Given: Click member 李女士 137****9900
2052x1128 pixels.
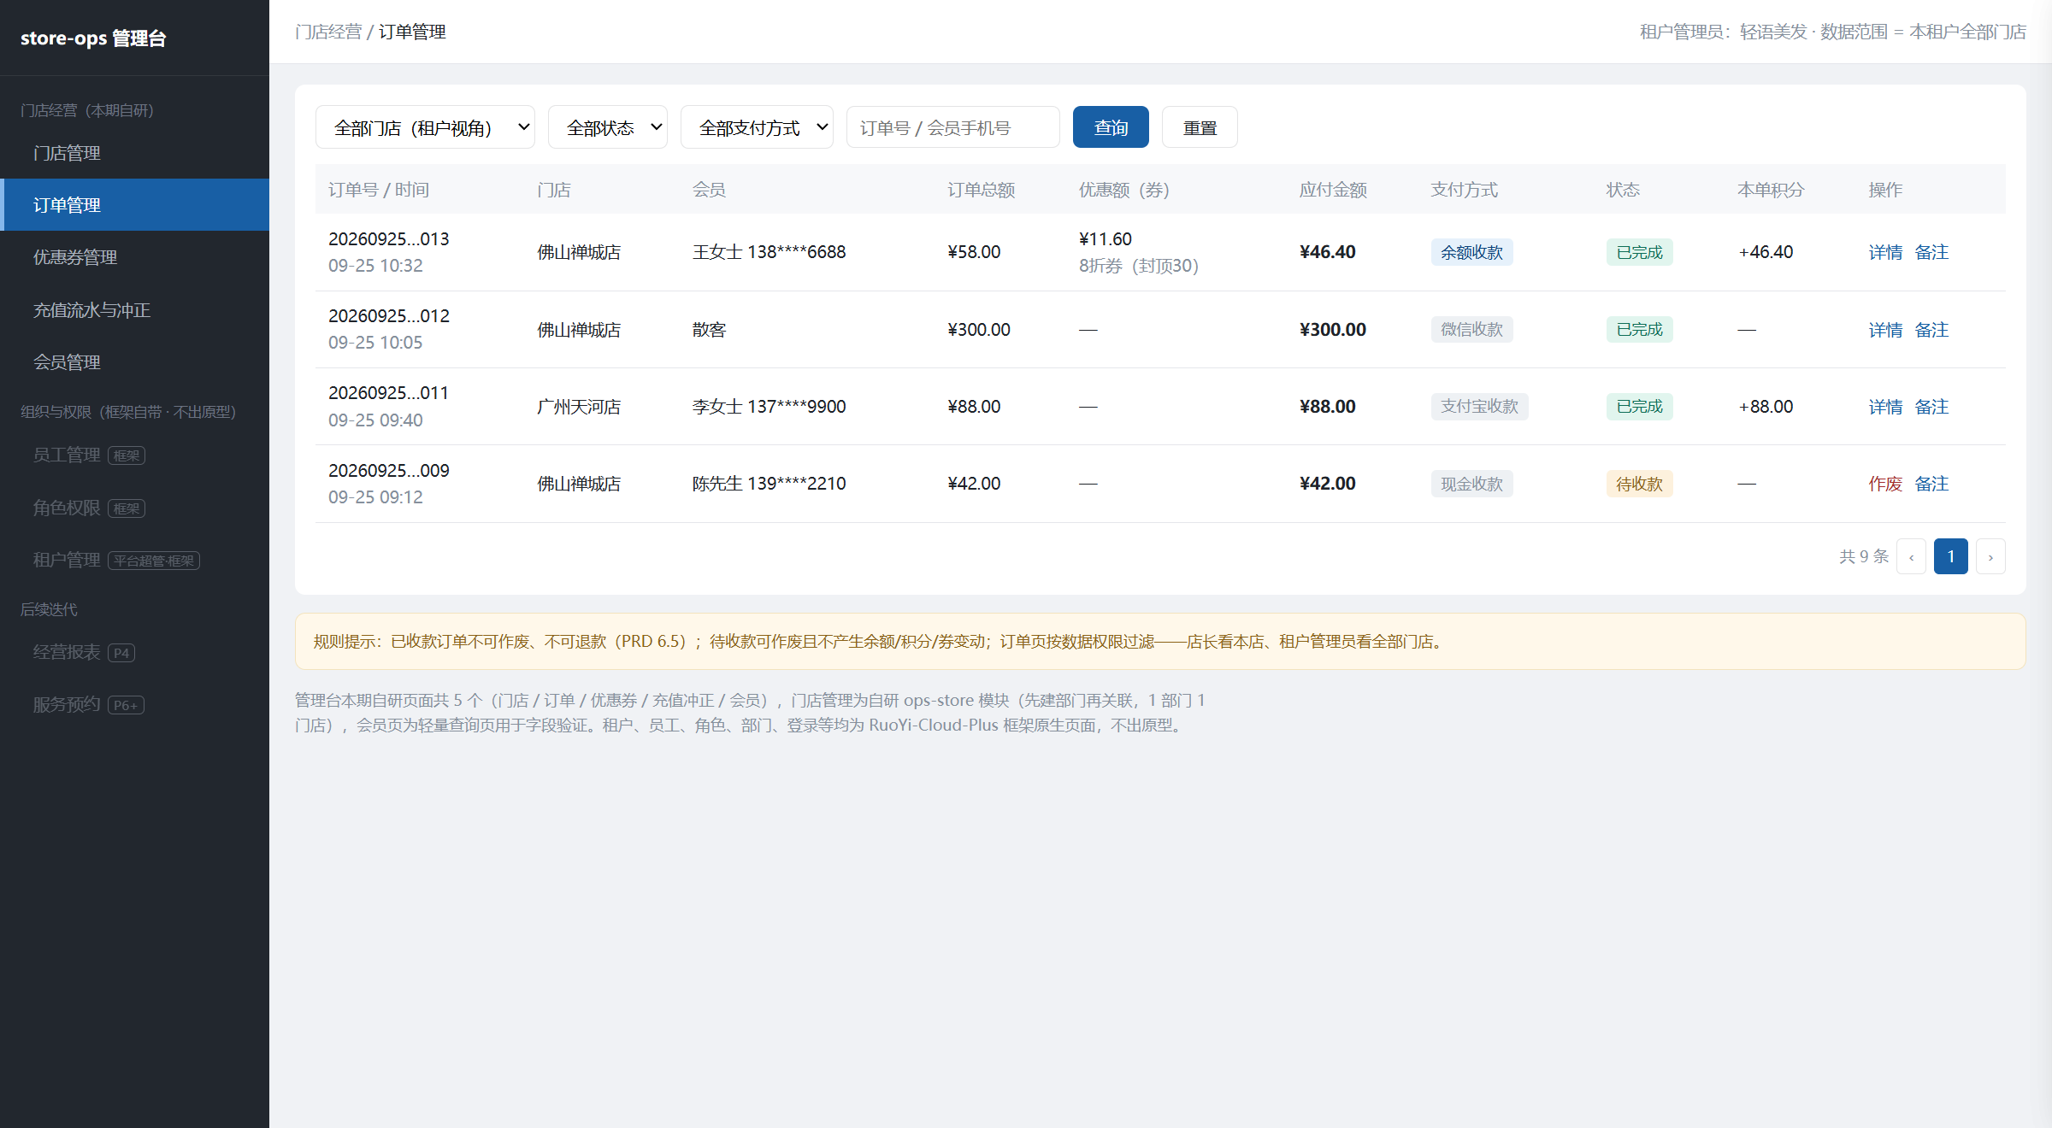Looking at the screenshot, I should 769,407.
